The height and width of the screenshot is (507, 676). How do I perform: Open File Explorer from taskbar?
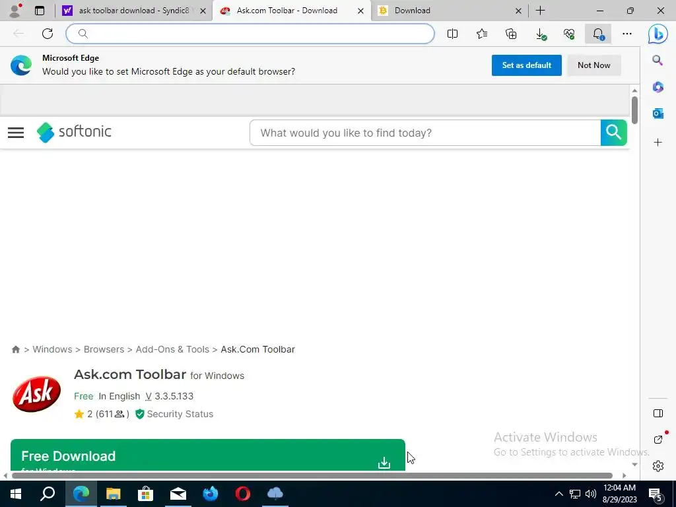pyautogui.click(x=114, y=494)
